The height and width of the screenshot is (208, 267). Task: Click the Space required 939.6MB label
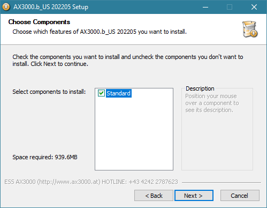point(45,157)
